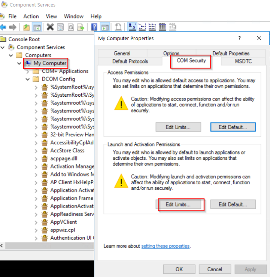Image resolution: width=270 pixels, height=277 pixels.
Task: Click the package icon beside AccStore Class
Action: click(45, 150)
